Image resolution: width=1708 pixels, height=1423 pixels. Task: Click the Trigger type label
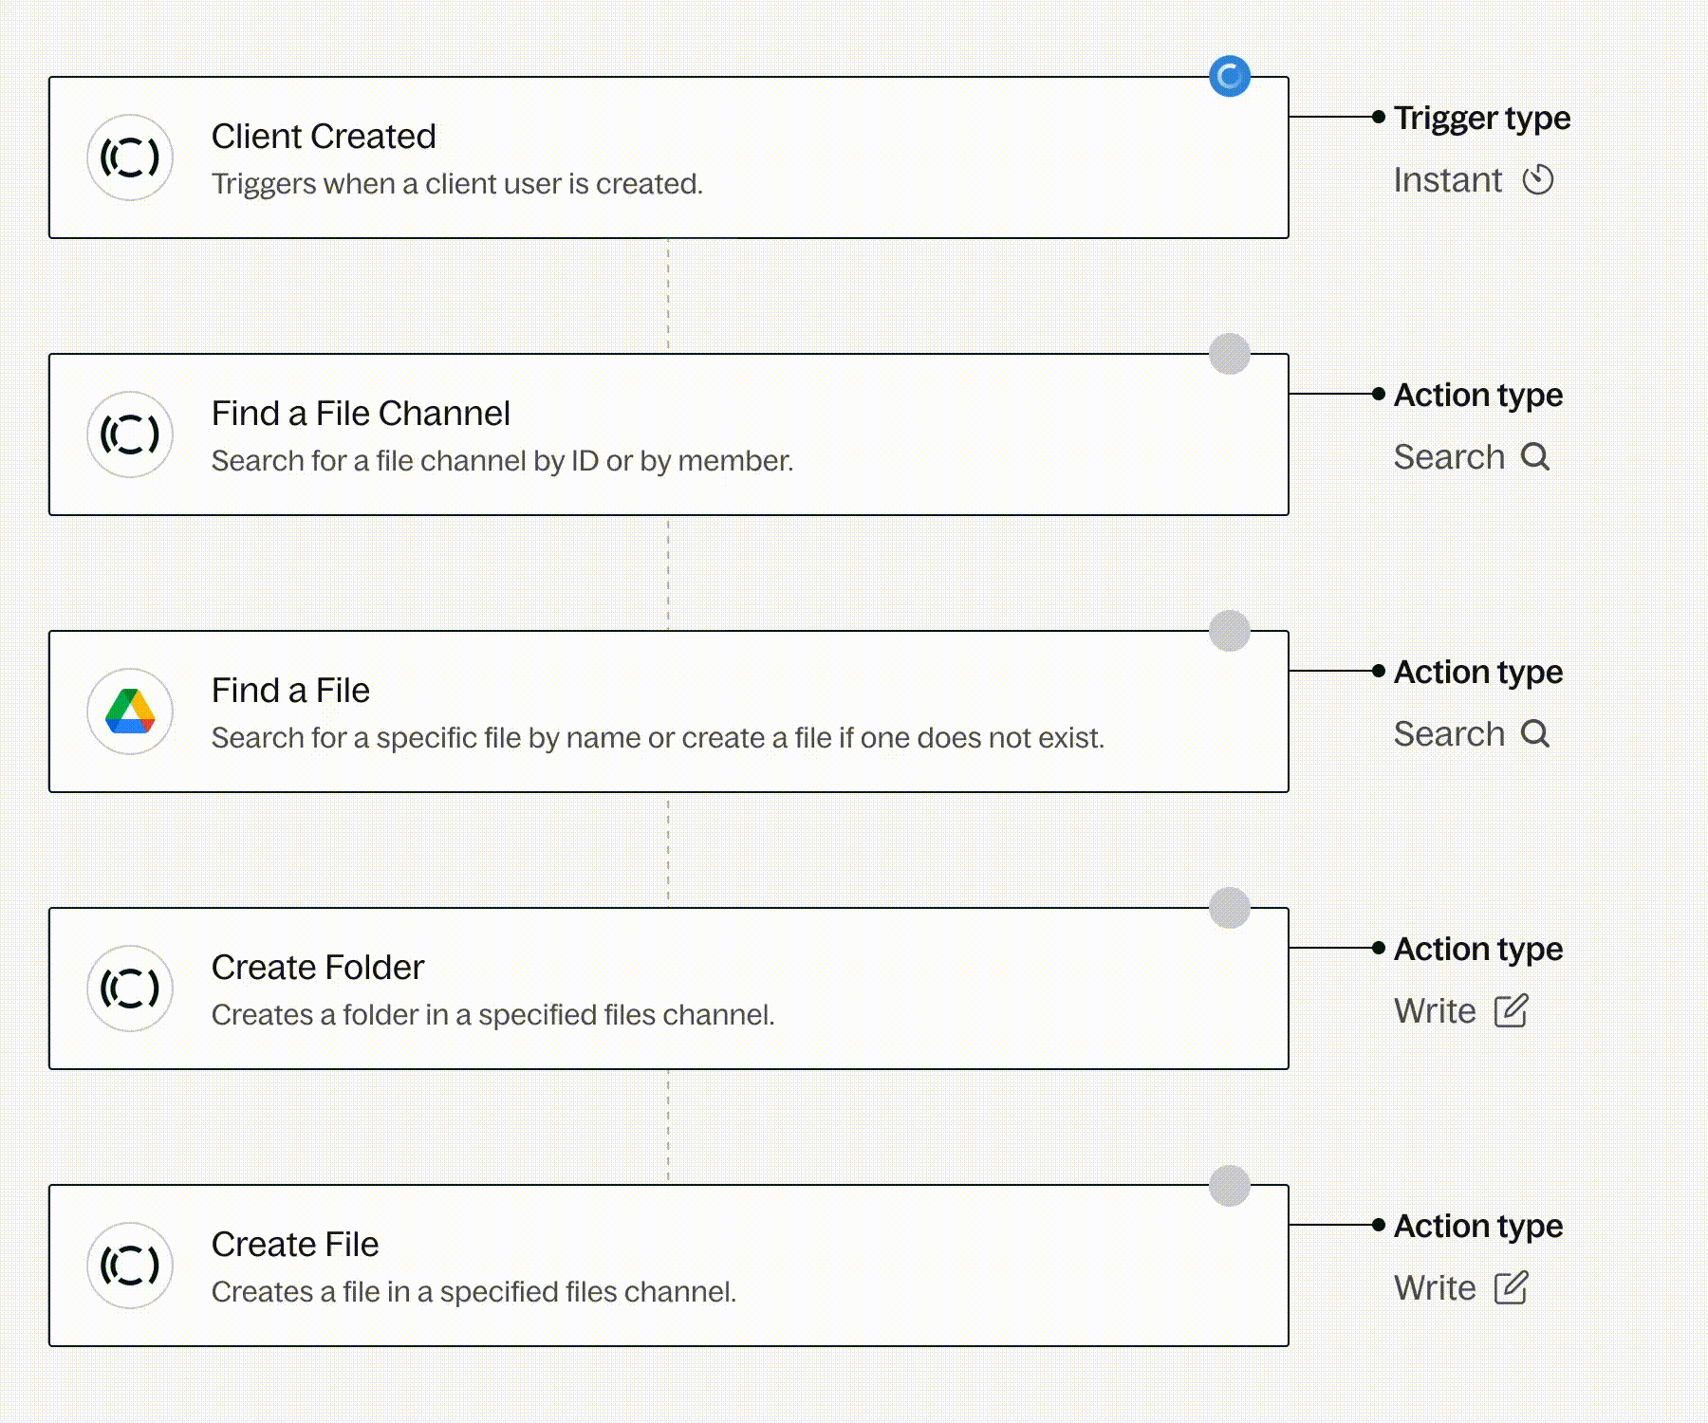click(x=1481, y=118)
